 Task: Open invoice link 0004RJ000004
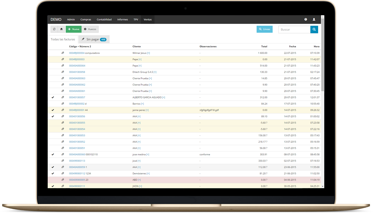77,53
